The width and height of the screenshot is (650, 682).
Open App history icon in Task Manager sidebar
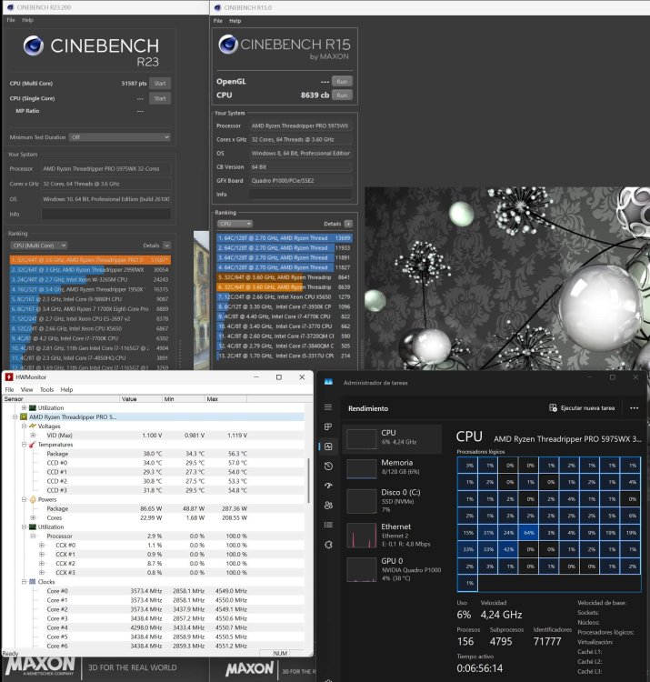click(328, 466)
